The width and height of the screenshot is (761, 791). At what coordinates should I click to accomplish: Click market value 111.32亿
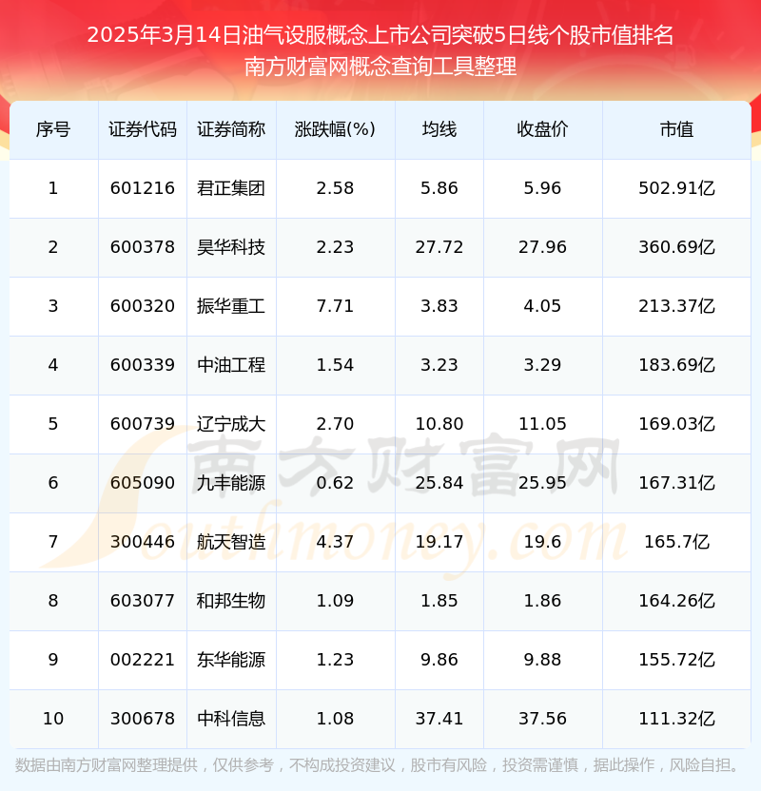point(676,719)
